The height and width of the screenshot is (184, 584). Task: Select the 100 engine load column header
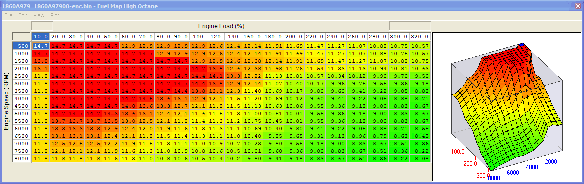(x=198, y=37)
